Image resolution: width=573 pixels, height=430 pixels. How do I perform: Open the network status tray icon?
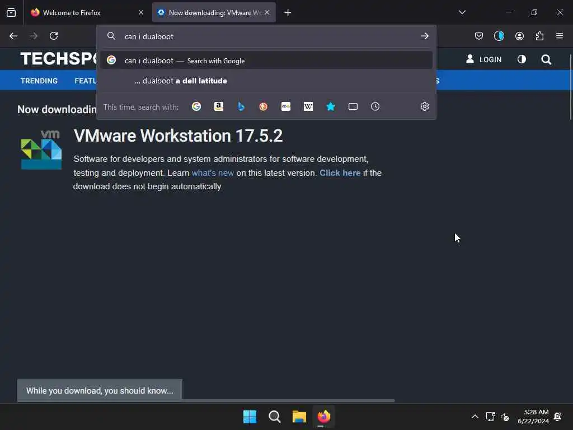click(490, 417)
